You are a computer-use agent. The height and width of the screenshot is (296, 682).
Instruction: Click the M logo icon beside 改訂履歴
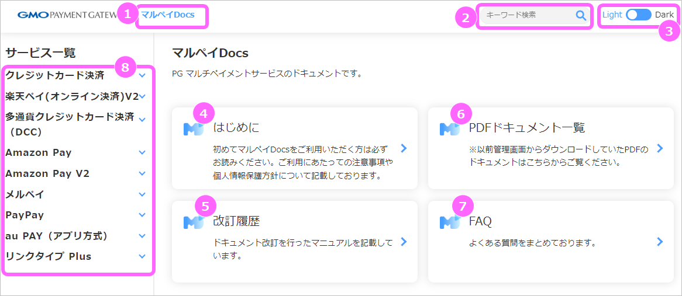[x=194, y=222]
